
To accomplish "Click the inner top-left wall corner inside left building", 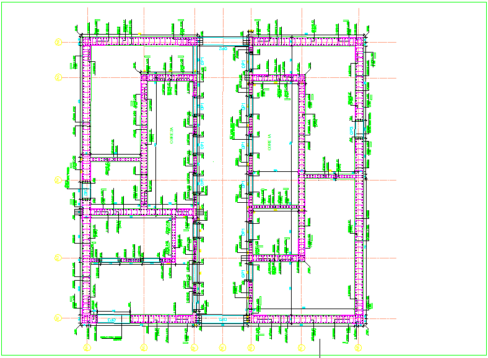I will pyautogui.click(x=145, y=77).
